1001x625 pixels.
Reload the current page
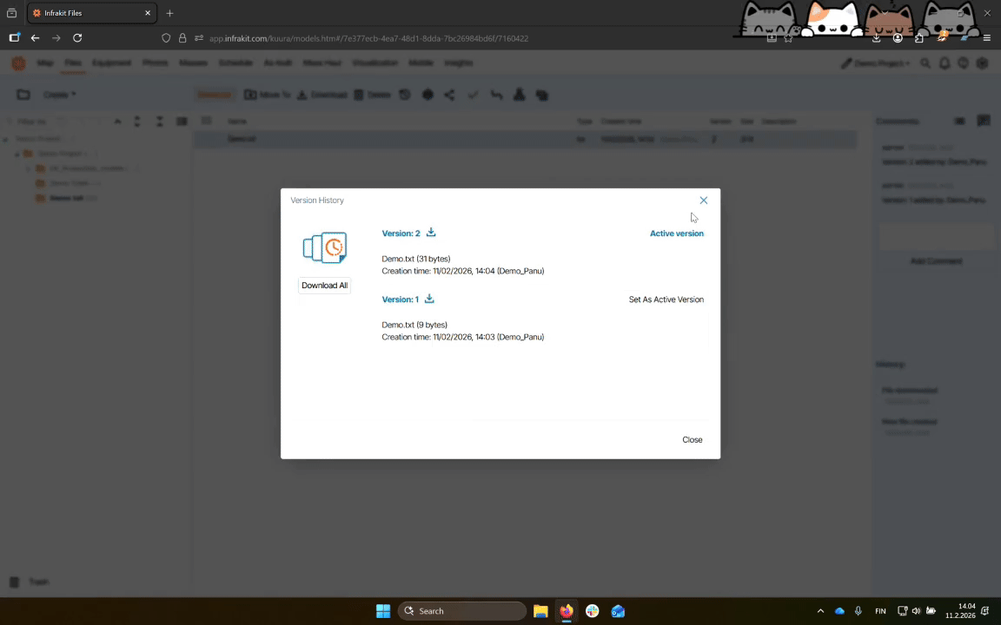tap(77, 38)
